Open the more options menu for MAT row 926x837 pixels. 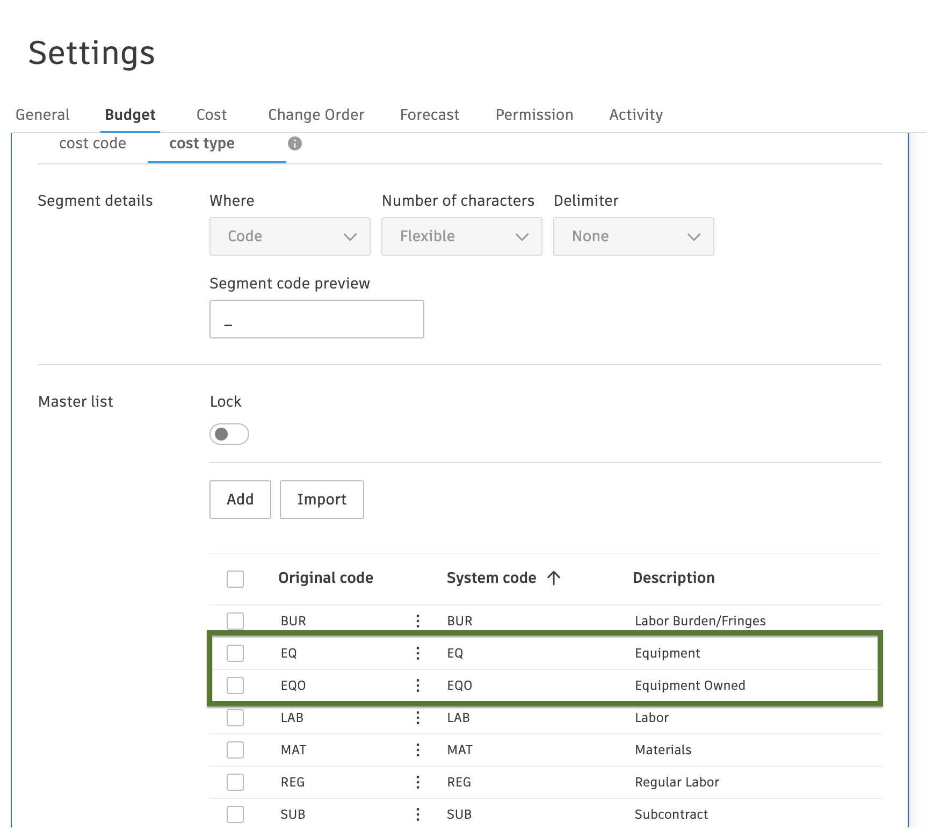[x=418, y=750]
